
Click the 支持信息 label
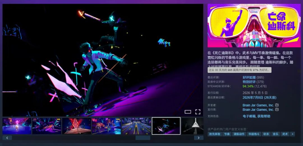click(214, 116)
